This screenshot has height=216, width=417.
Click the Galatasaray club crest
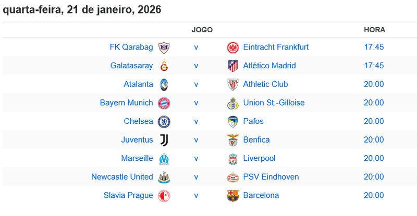[x=164, y=66]
